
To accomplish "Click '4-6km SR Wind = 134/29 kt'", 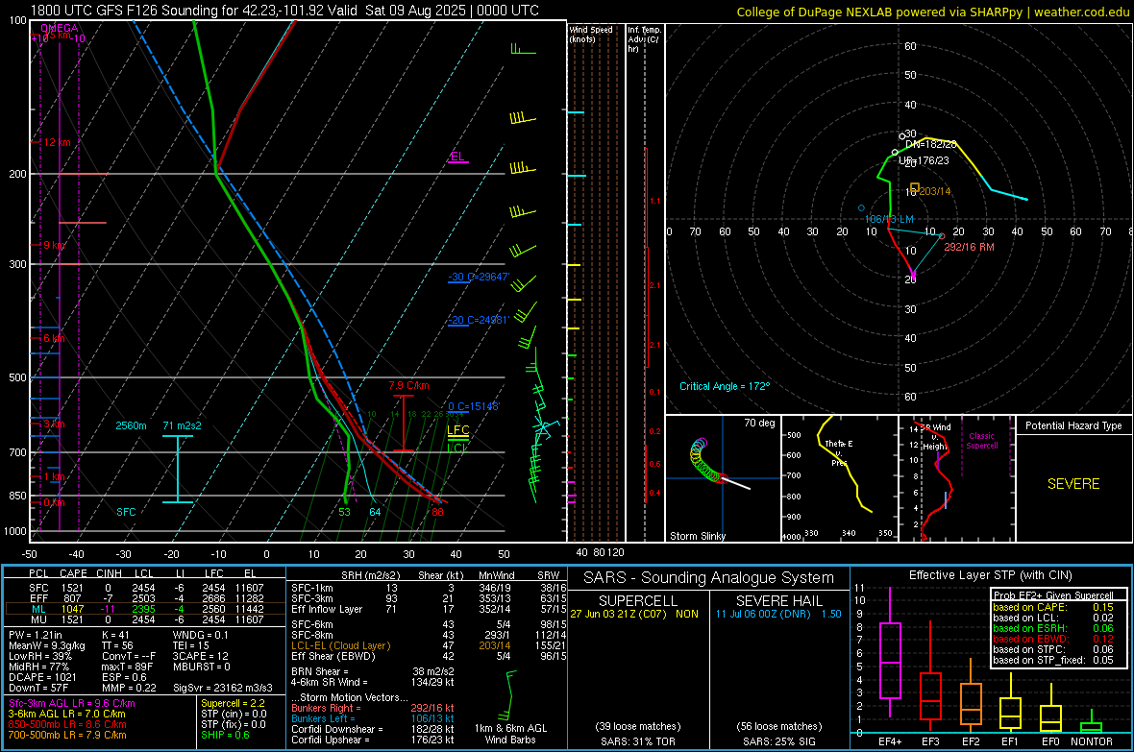I will [x=373, y=682].
